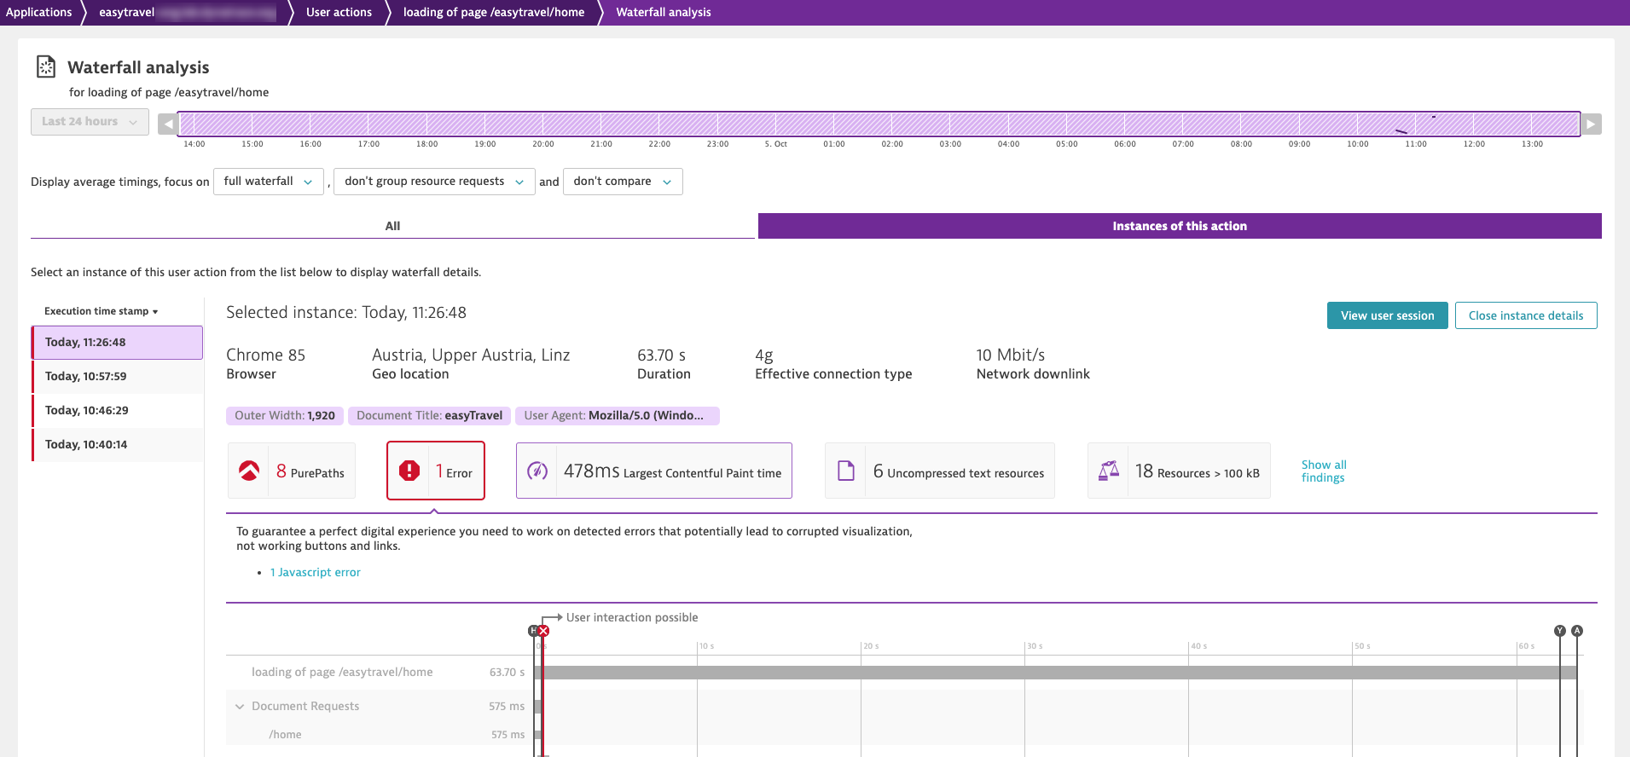Select the 8 PurePaths finding tile
Image resolution: width=1630 pixels, height=757 pixels.
(292, 471)
